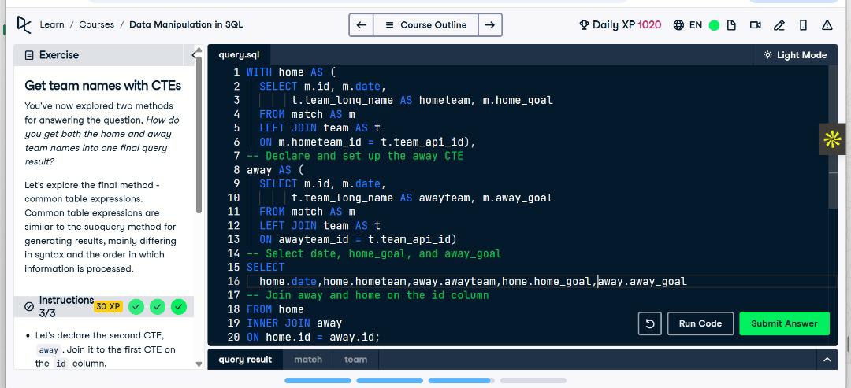Place cursor on line 16 of the editor

tap(466, 281)
